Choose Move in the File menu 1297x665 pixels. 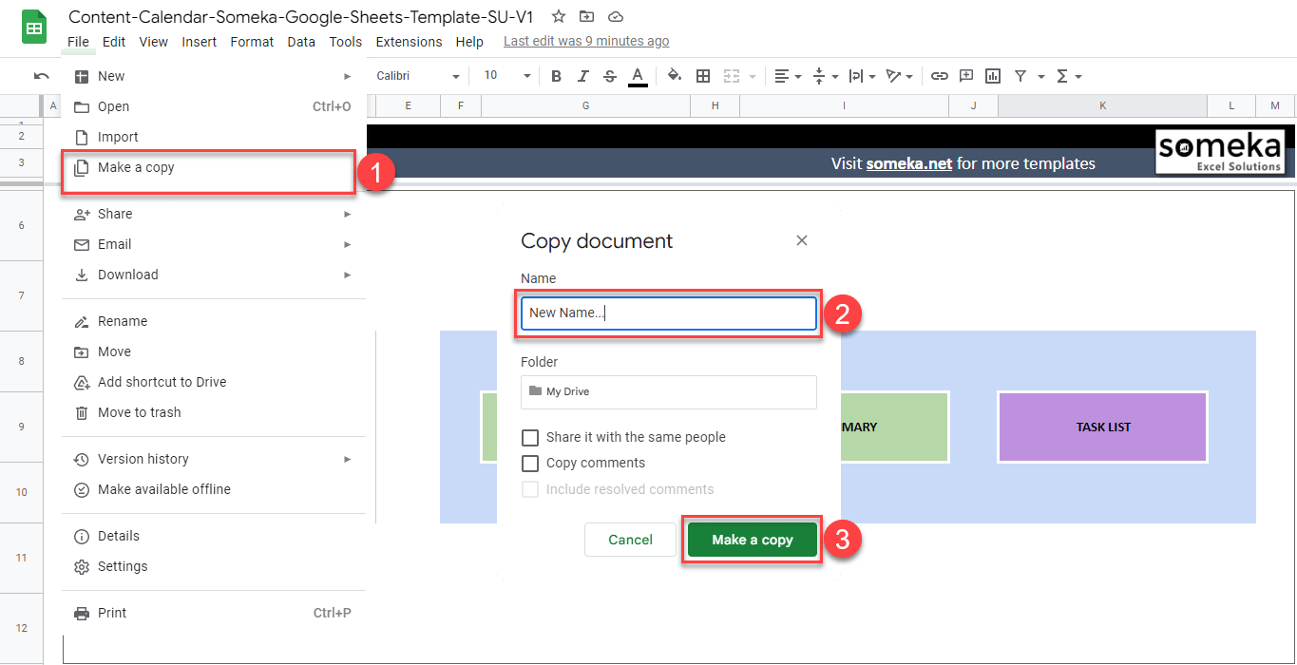[214, 351]
